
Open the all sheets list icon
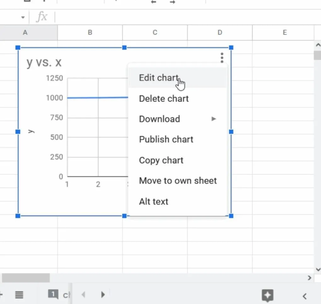pyautogui.click(x=19, y=295)
